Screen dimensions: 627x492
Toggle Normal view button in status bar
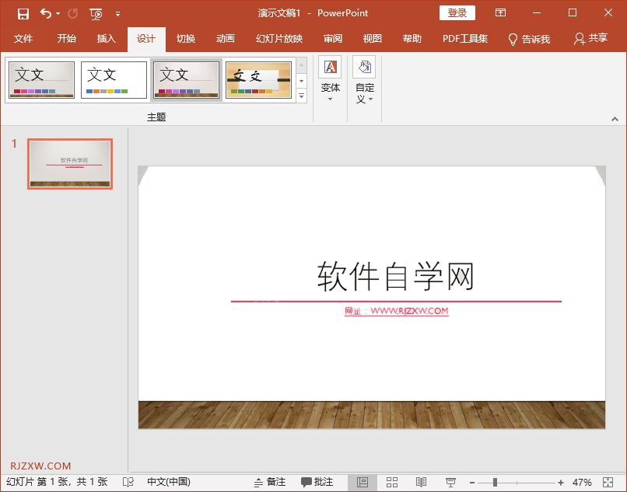pos(363,482)
